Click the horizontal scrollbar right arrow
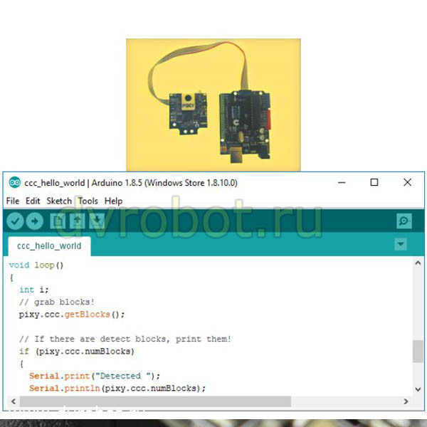The image size is (427, 427). click(x=406, y=401)
